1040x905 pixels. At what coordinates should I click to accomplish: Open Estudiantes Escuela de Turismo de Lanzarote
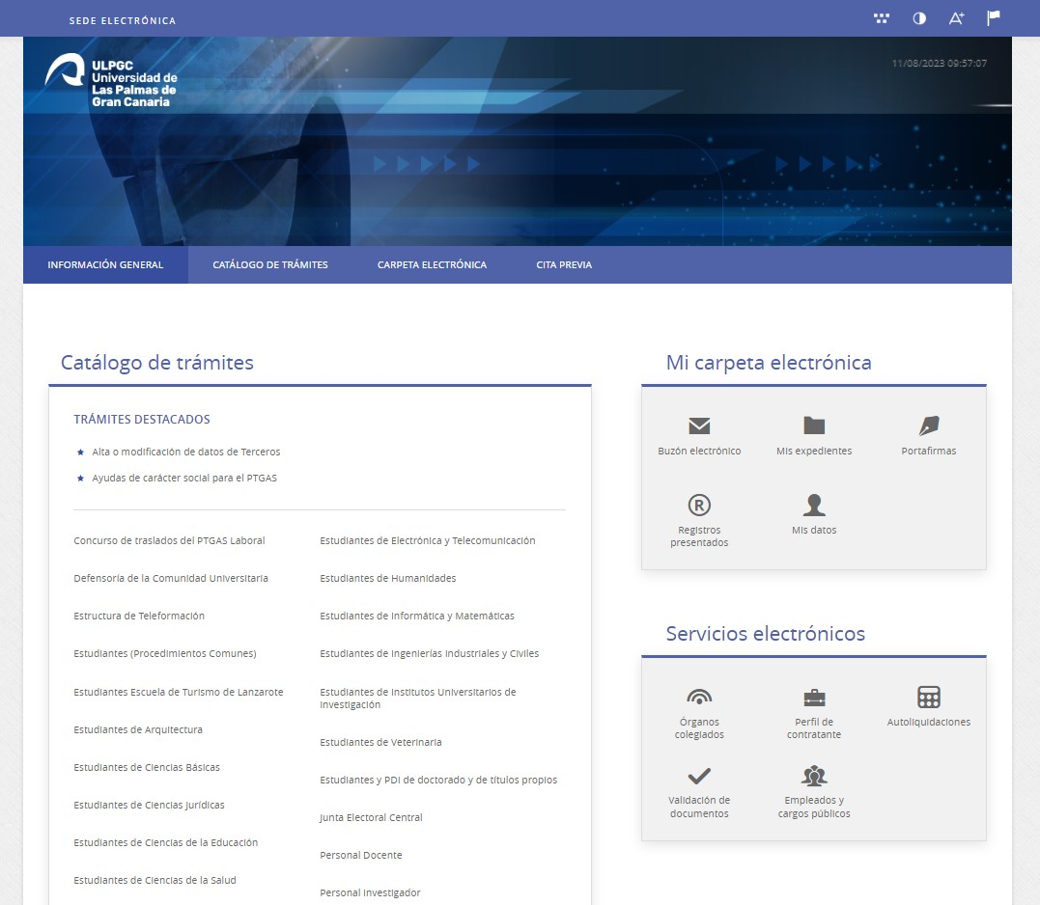(x=179, y=692)
